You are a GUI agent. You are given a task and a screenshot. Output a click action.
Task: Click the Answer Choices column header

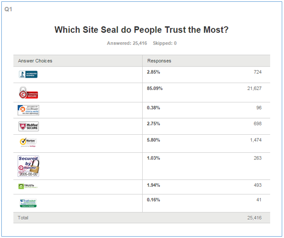pyautogui.click(x=35, y=61)
